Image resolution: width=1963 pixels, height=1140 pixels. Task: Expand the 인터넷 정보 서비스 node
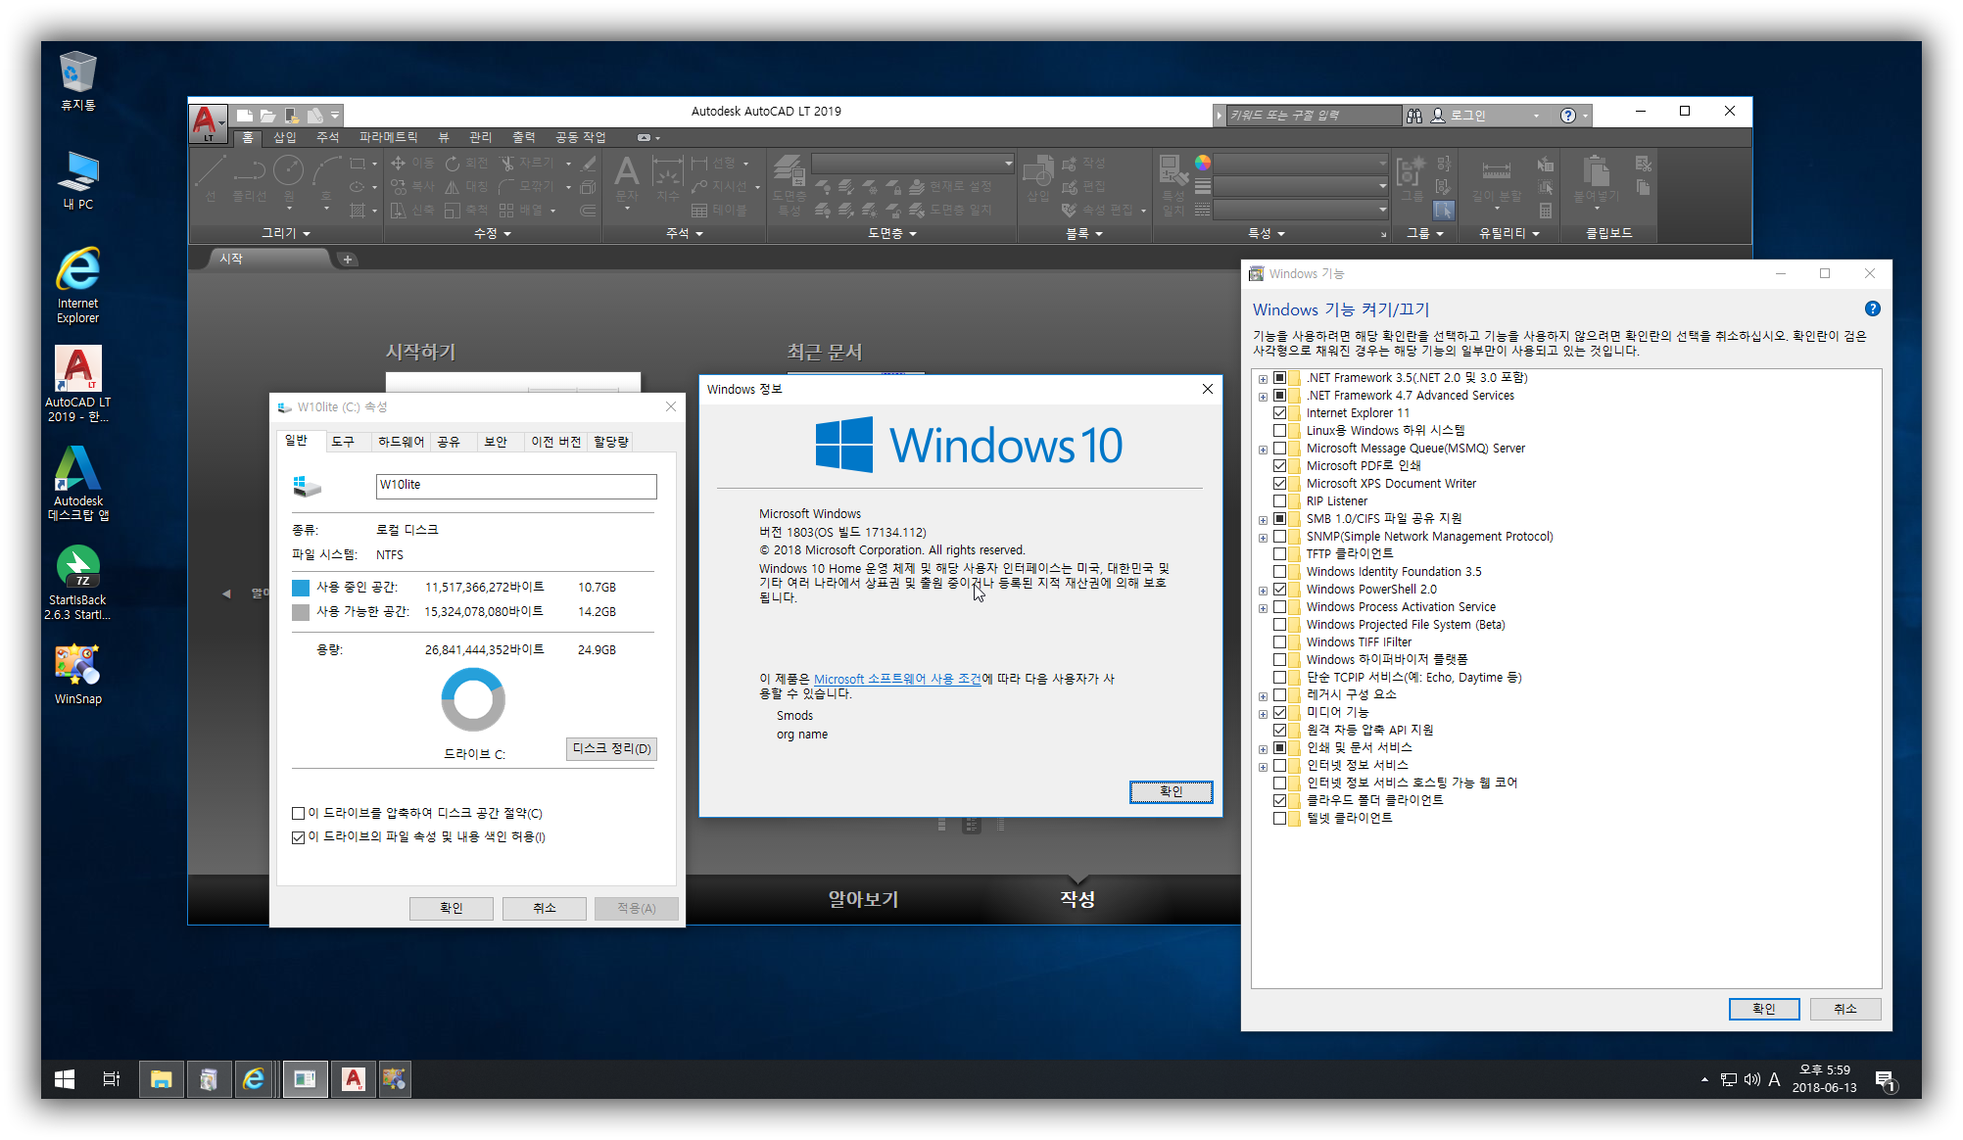(1263, 767)
